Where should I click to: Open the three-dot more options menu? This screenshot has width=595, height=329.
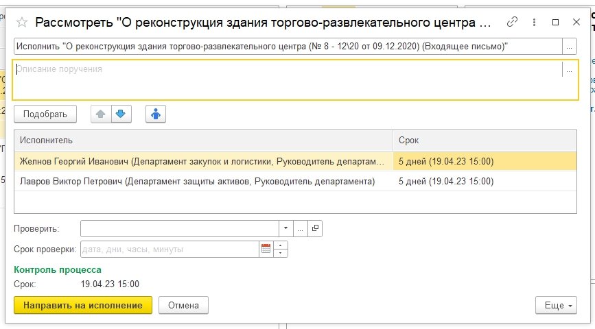pyautogui.click(x=534, y=22)
